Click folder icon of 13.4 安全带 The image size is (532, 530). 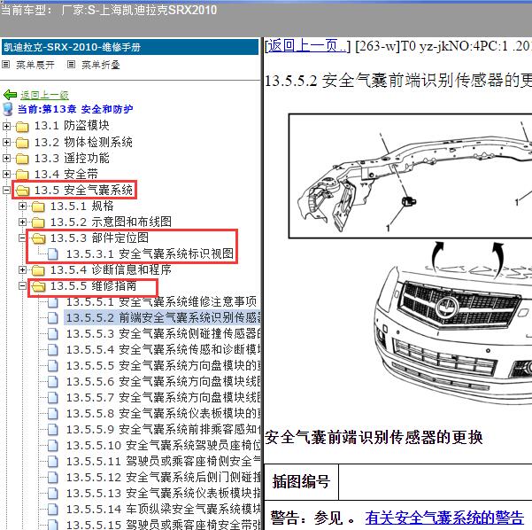[22, 175]
